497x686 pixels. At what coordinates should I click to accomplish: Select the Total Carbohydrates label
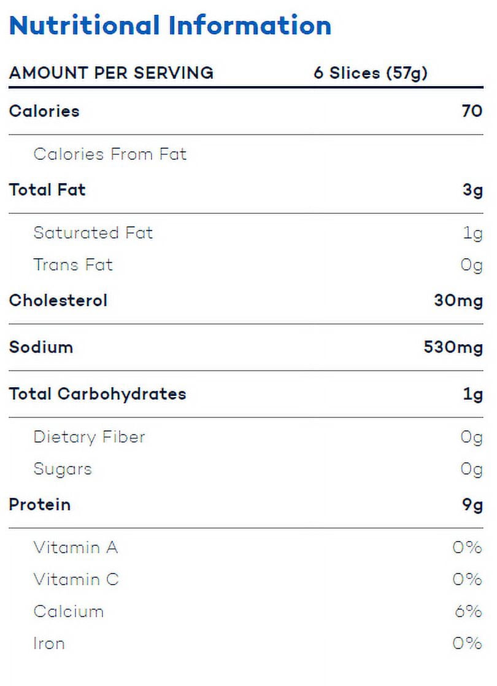pyautogui.click(x=98, y=394)
